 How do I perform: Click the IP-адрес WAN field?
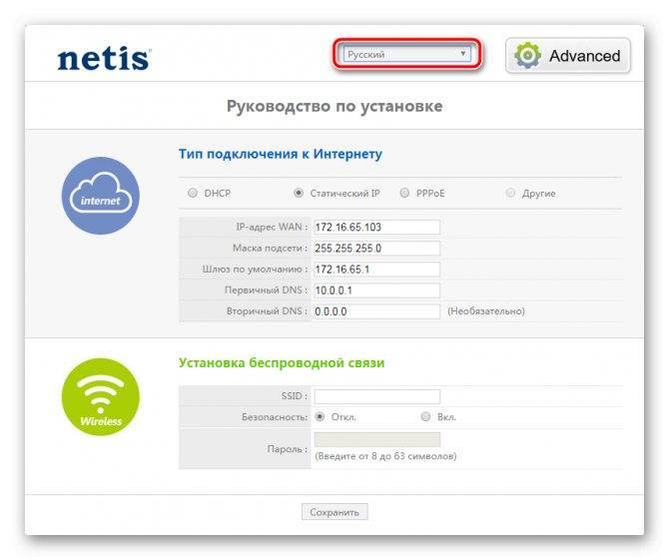pyautogui.click(x=376, y=227)
